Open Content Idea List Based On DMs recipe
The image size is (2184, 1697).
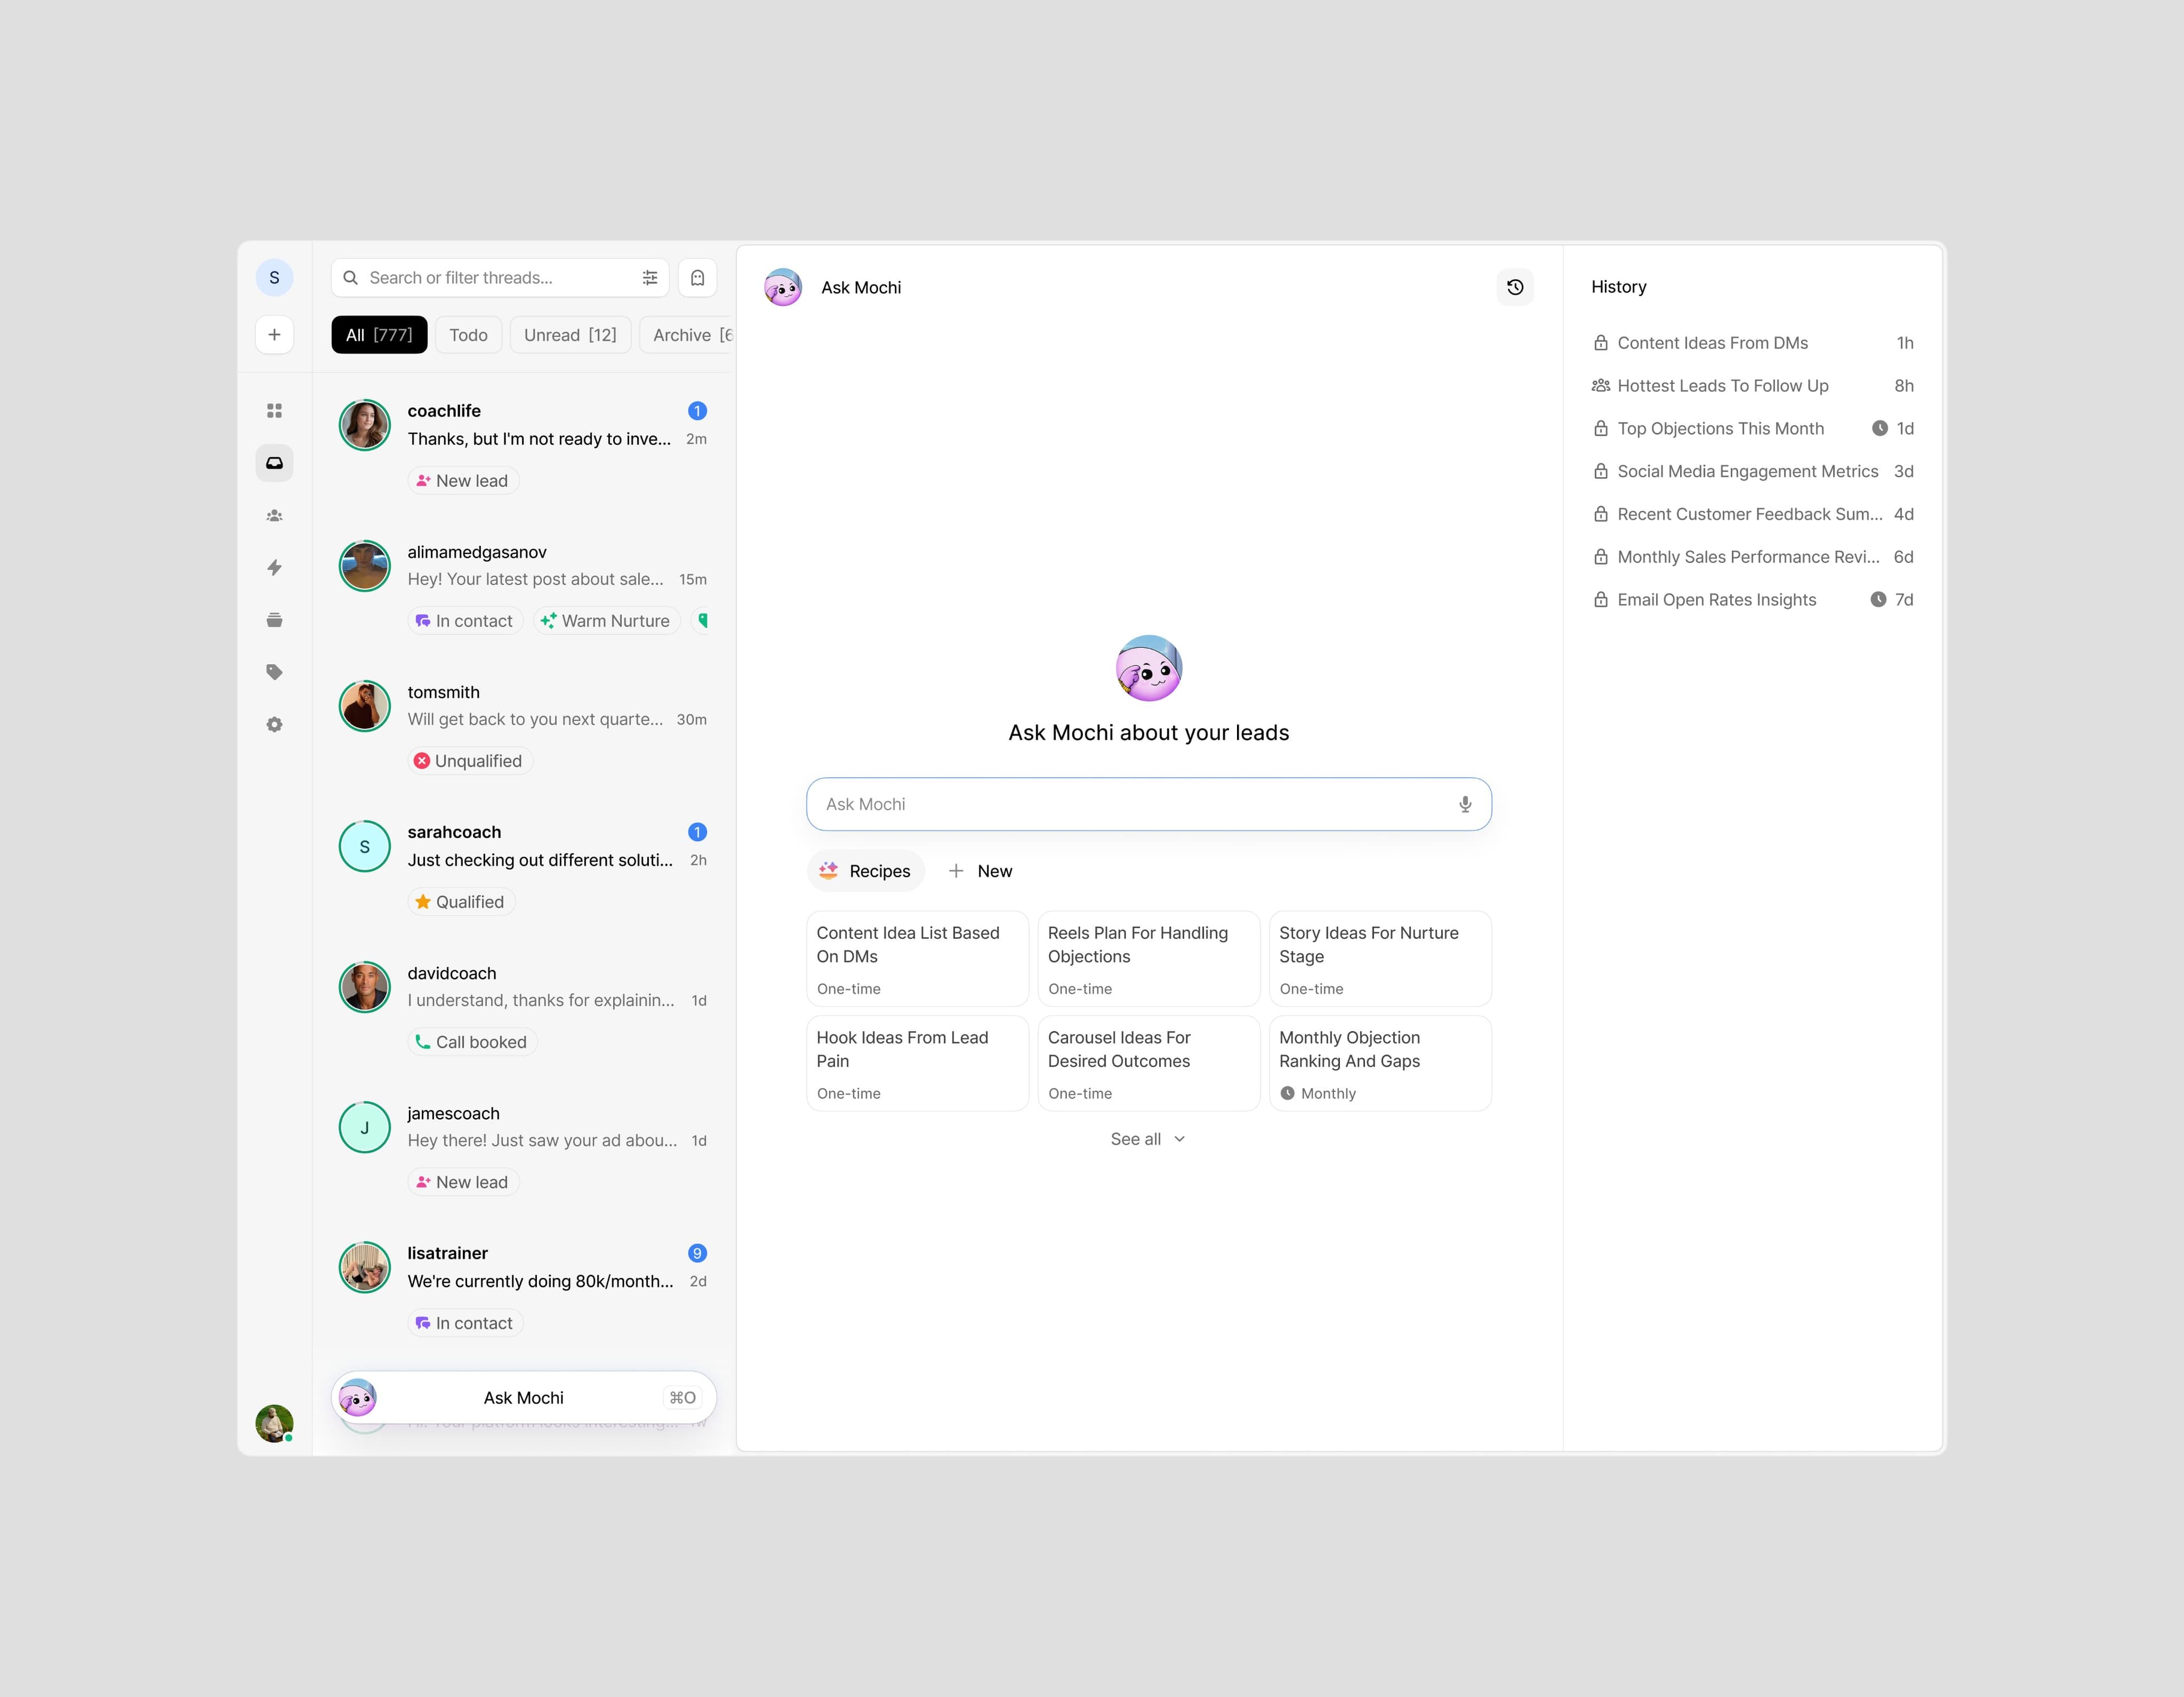pyautogui.click(x=917, y=958)
